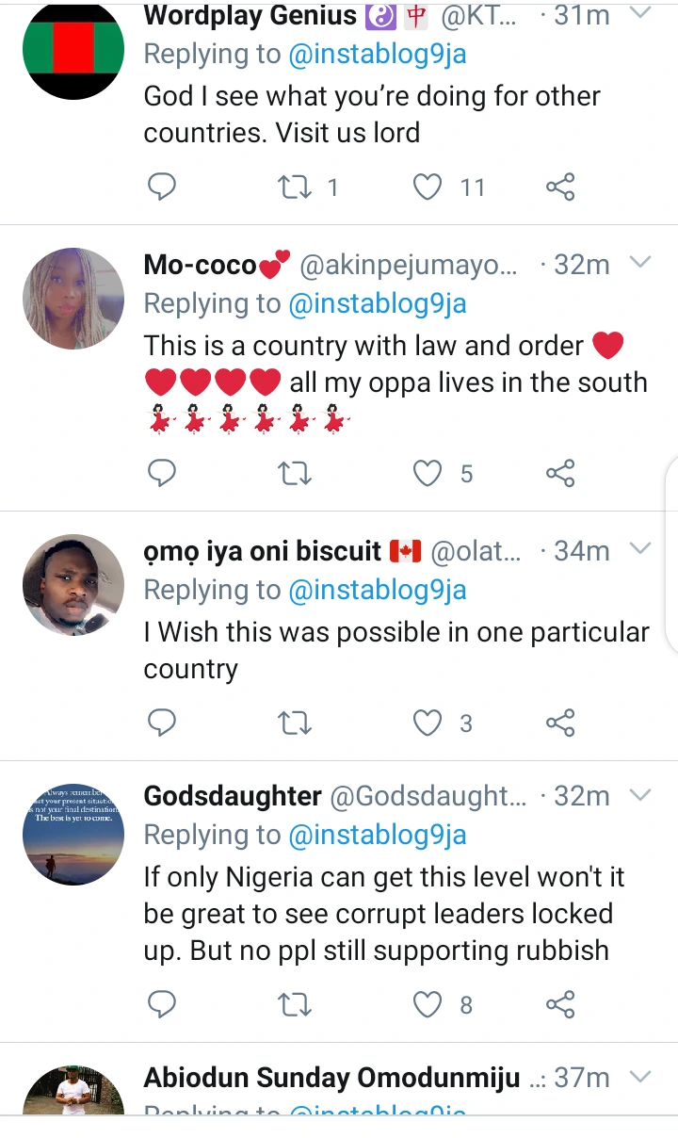Open Godsdaughter's profile name
Viewport: 678px width, 1138px height.
233,796
